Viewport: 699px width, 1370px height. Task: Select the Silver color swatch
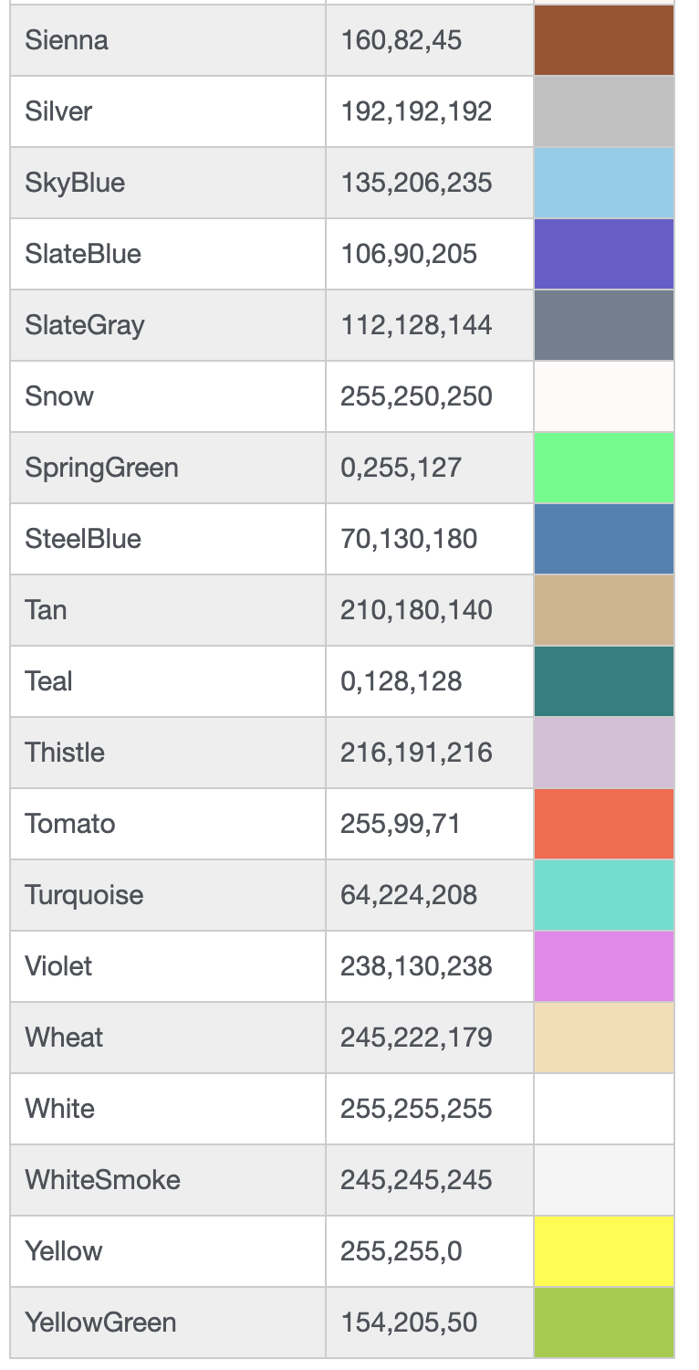coord(603,111)
